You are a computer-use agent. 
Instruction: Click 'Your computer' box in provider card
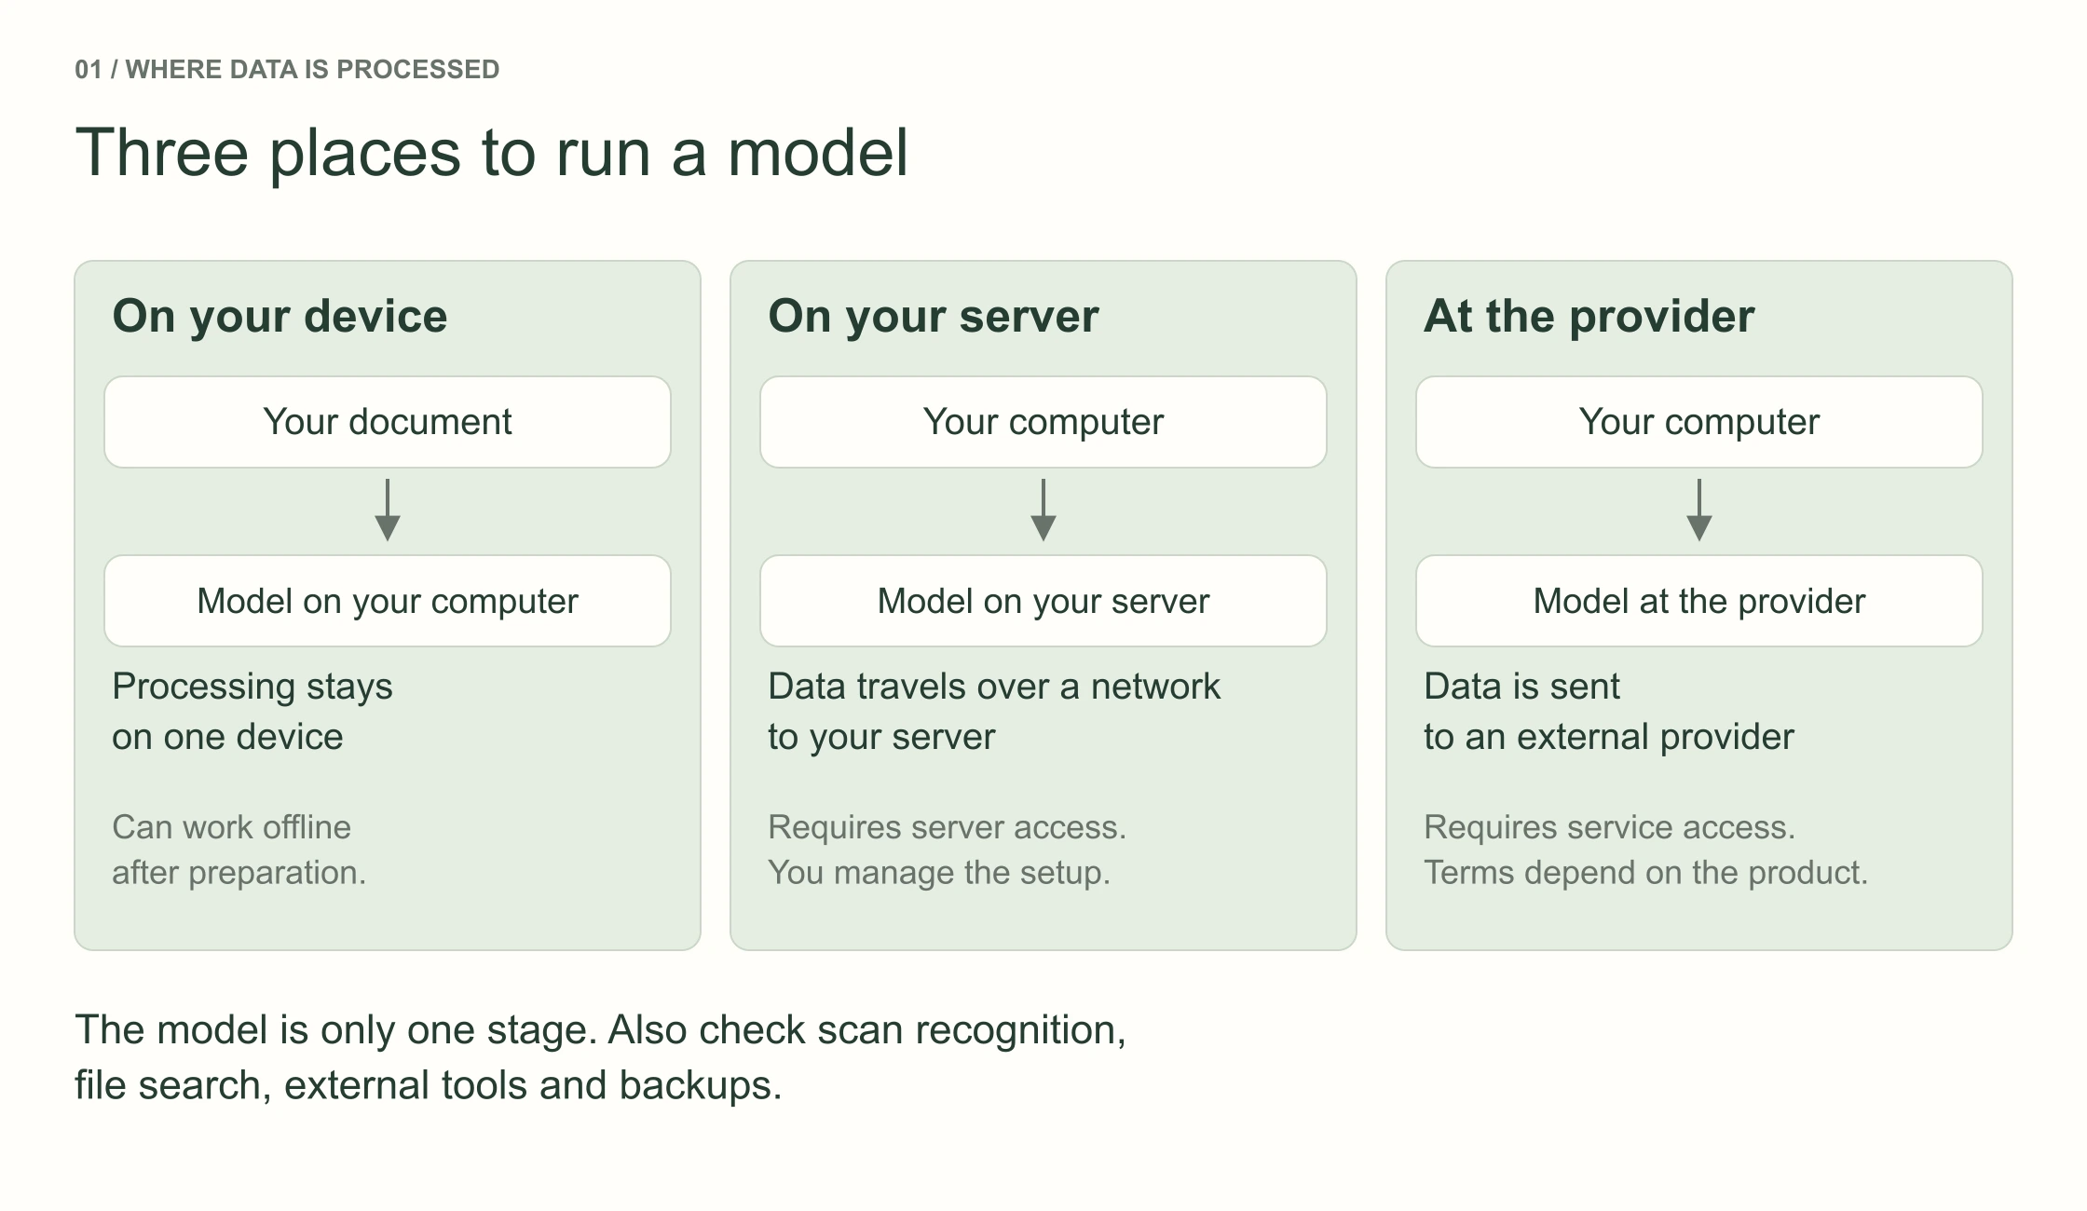pos(1699,422)
